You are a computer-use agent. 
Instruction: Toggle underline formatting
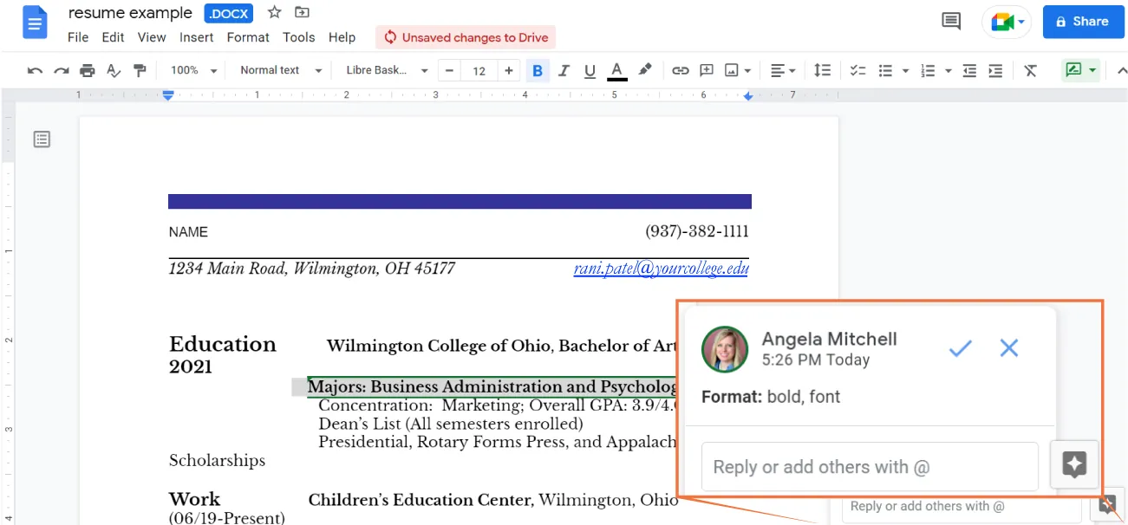(x=590, y=70)
